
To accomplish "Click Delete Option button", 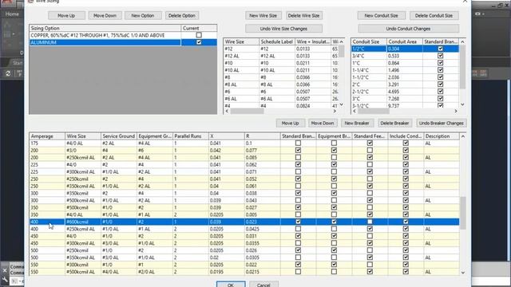I will [x=182, y=16].
